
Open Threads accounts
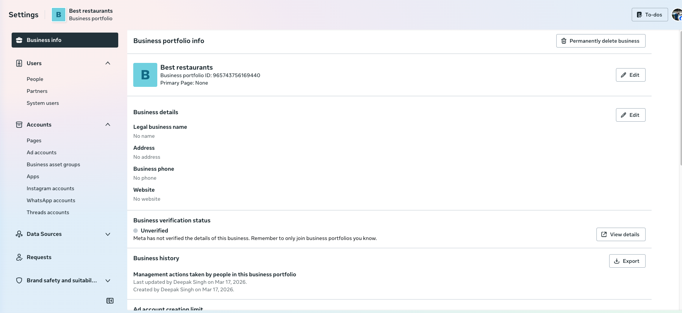(48, 212)
